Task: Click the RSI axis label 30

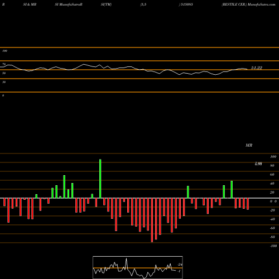Action: (4, 82)
